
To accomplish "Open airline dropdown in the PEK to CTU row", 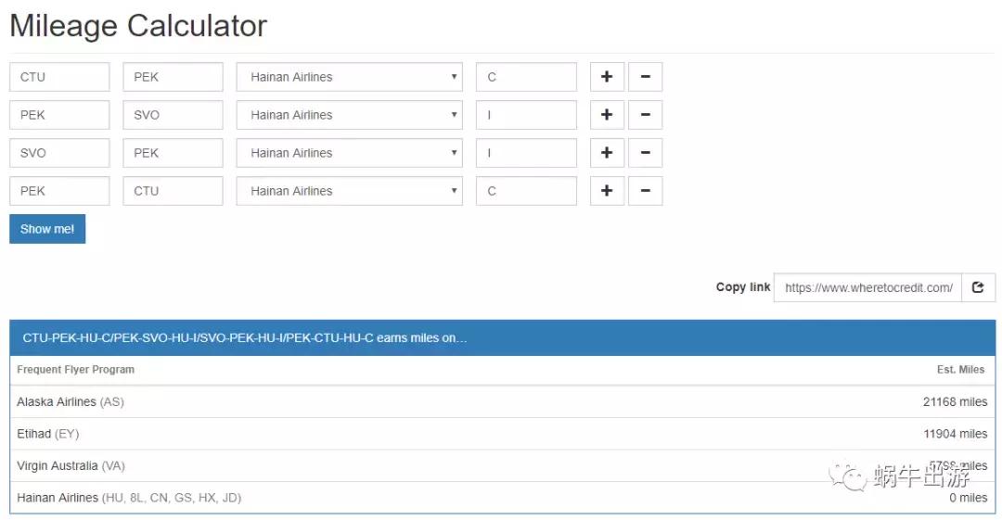I will pyautogui.click(x=350, y=191).
